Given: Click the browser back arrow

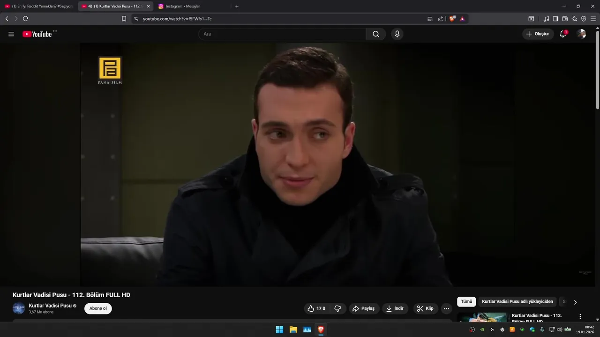Looking at the screenshot, I should [7, 19].
